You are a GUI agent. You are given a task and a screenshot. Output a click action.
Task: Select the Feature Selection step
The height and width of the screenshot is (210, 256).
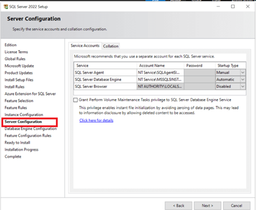tap(19, 101)
